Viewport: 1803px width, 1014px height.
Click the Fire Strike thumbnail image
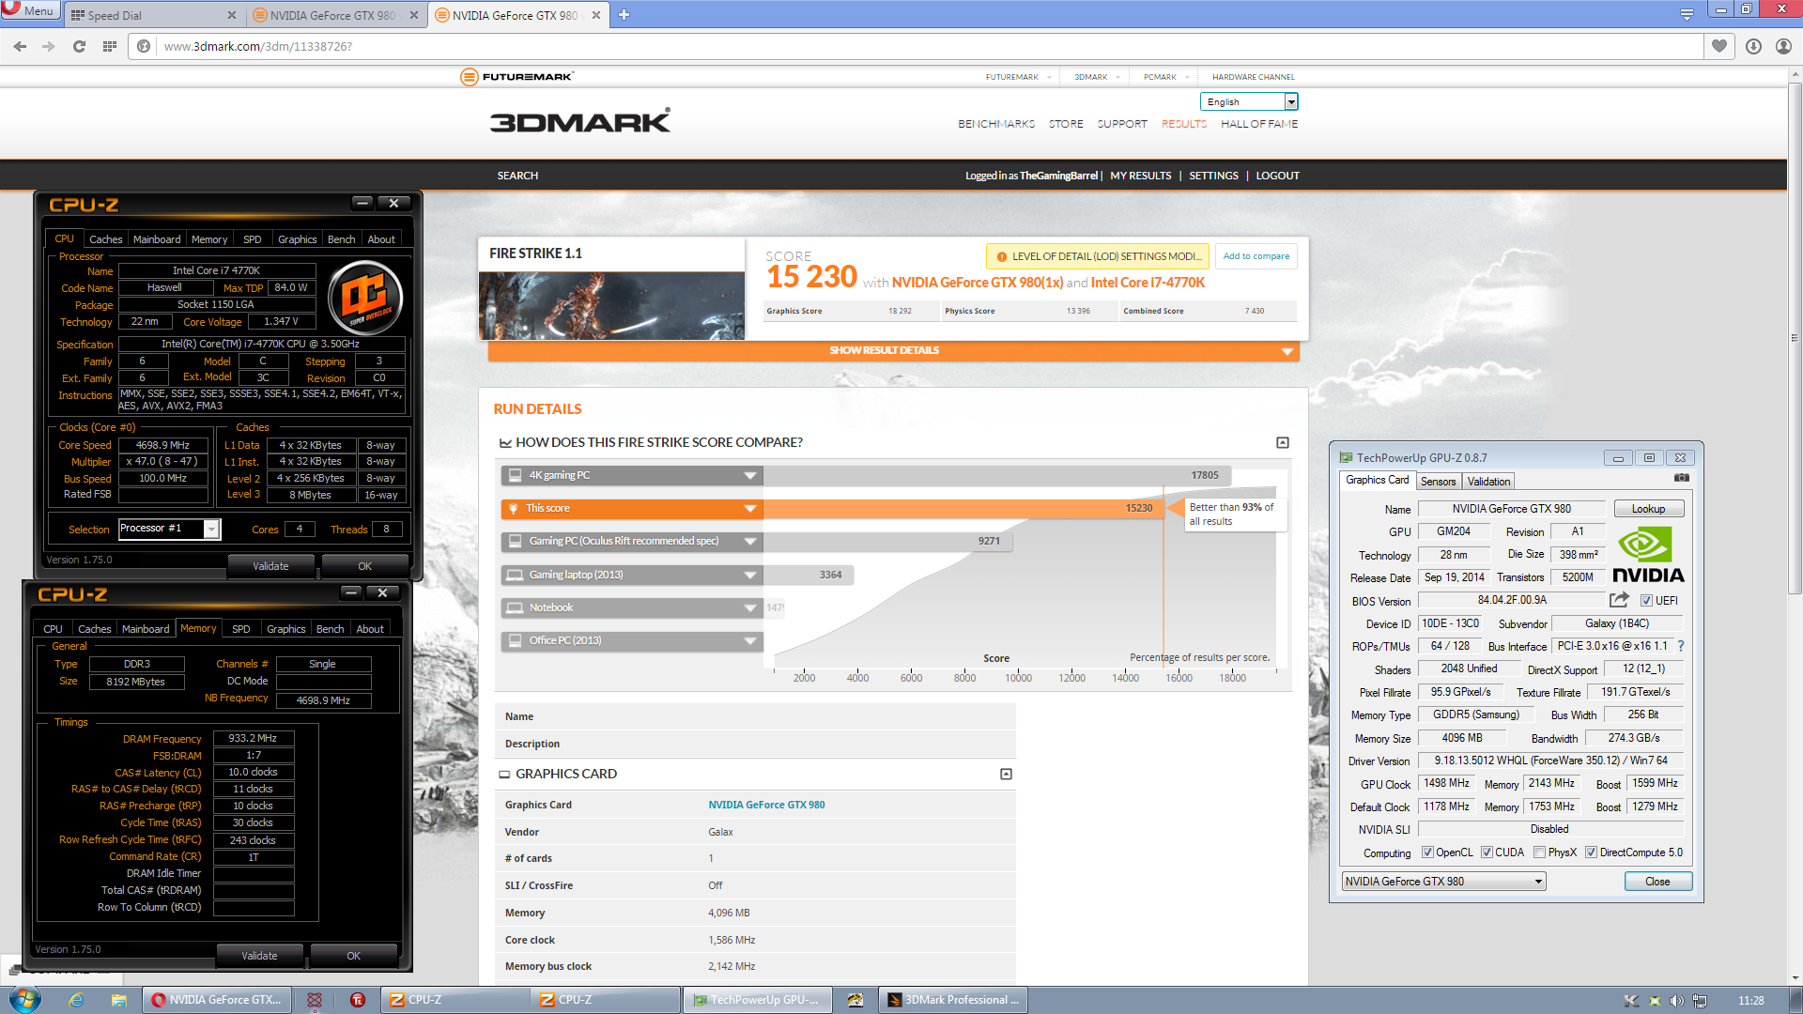(611, 306)
